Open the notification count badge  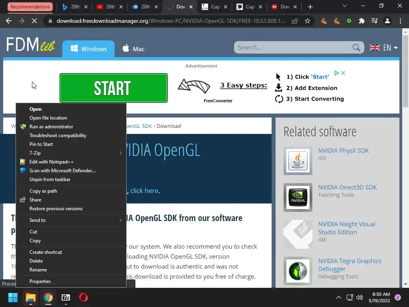click(x=398, y=297)
